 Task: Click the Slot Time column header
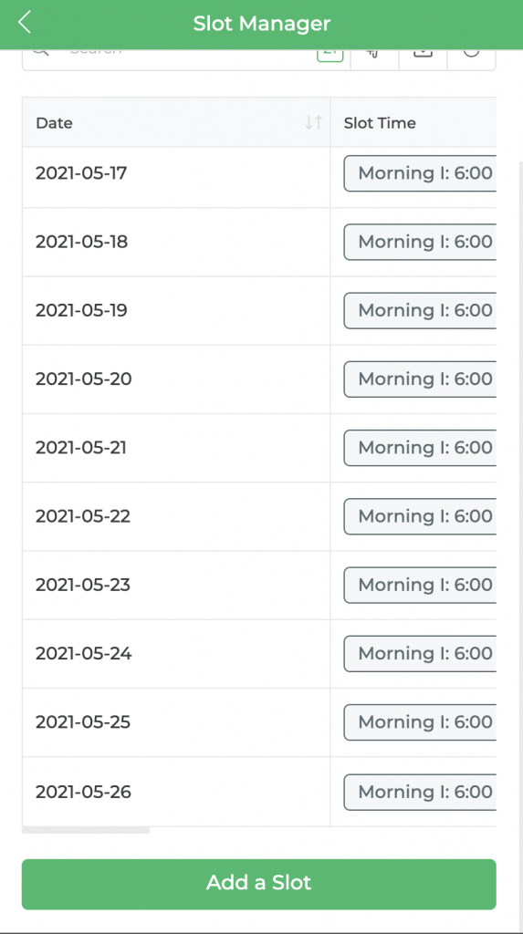380,123
